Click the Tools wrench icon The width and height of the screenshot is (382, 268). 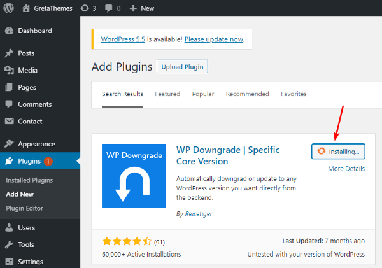[x=10, y=244]
